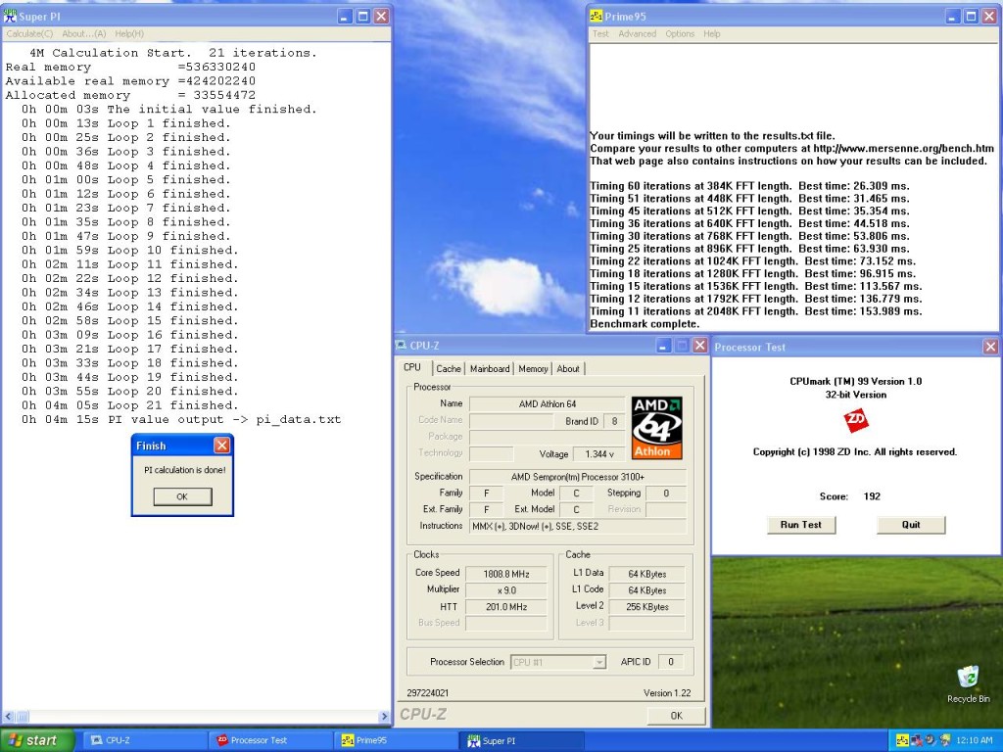1003x752 pixels.
Task: Click the CPU-Z title bar icon
Action: (402, 346)
